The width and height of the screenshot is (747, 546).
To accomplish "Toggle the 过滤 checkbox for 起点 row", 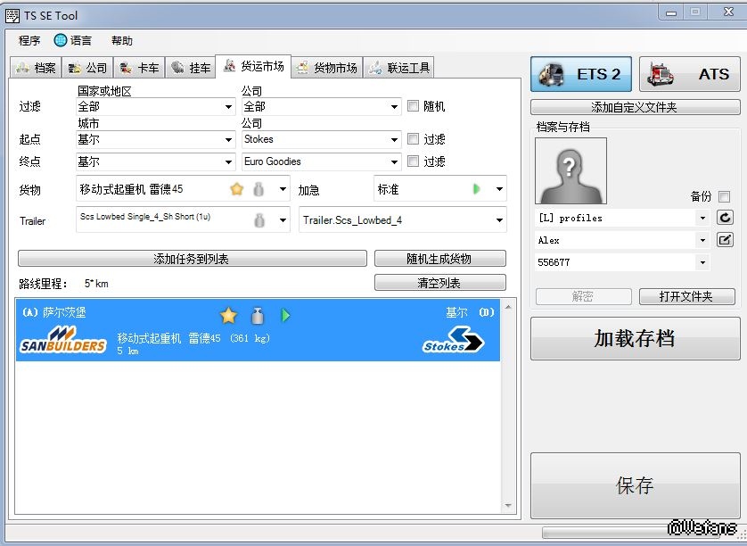I will coord(413,139).
